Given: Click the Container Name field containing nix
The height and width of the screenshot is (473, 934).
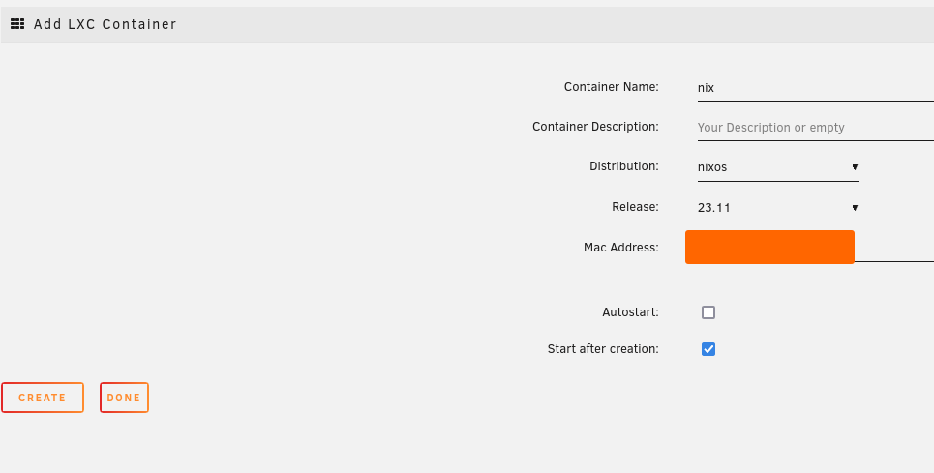Looking at the screenshot, I should coord(816,88).
